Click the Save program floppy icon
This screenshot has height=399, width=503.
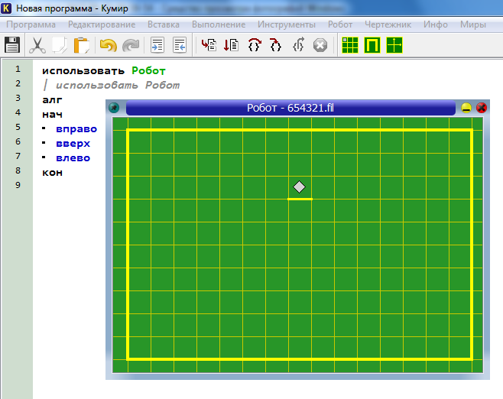click(12, 45)
